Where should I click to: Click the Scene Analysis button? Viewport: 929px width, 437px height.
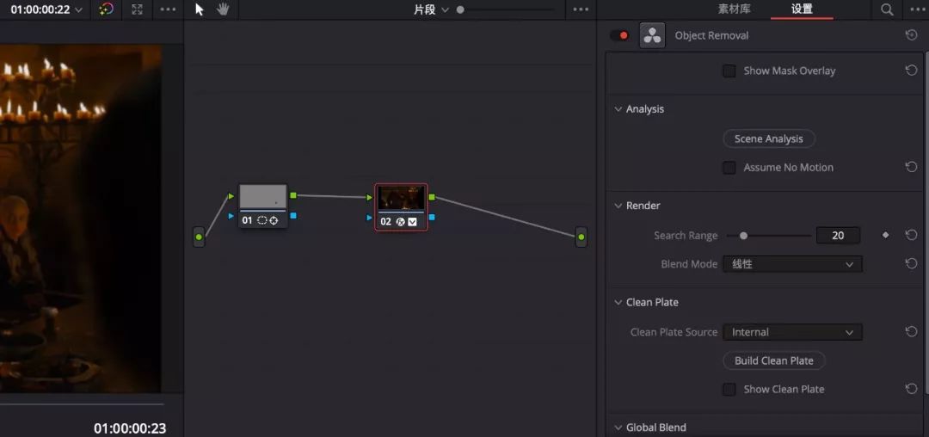[769, 138]
